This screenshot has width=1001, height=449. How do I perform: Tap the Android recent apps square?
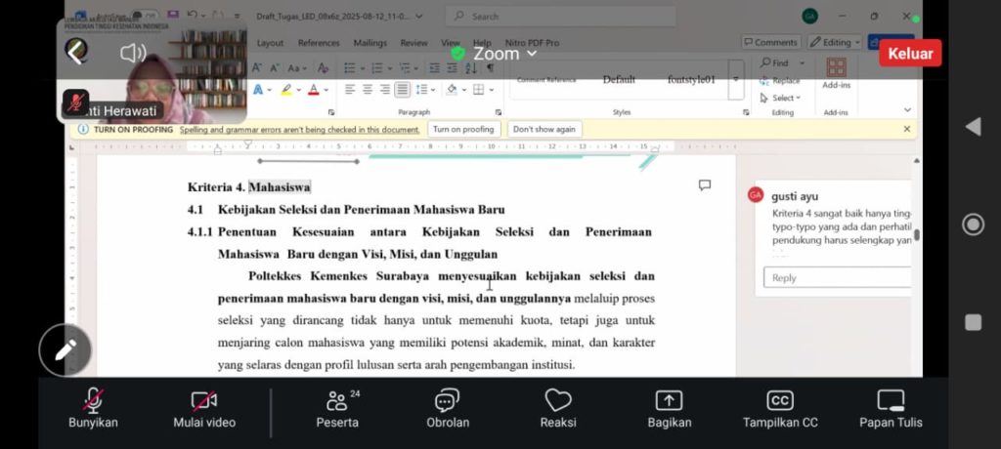click(973, 323)
